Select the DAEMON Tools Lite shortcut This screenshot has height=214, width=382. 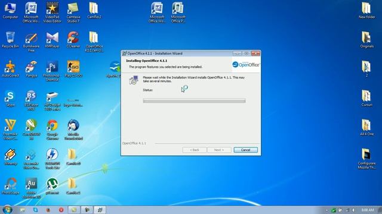pos(53,159)
